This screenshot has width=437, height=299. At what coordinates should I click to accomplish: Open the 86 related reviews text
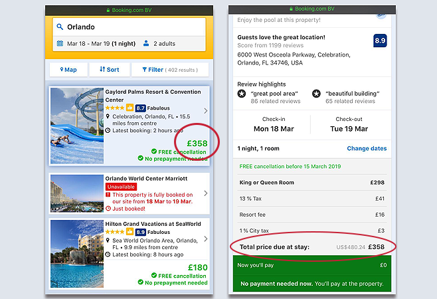pyautogui.click(x=276, y=101)
